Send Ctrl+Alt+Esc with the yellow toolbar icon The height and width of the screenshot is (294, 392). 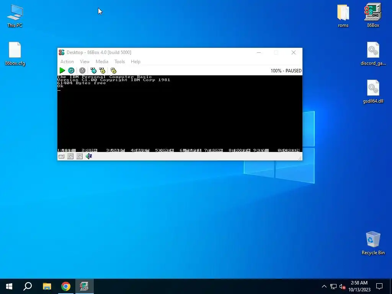pos(102,70)
